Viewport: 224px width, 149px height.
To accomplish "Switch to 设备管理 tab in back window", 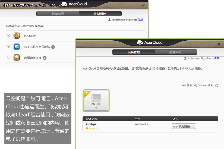I will pyautogui.click(x=58, y=14).
